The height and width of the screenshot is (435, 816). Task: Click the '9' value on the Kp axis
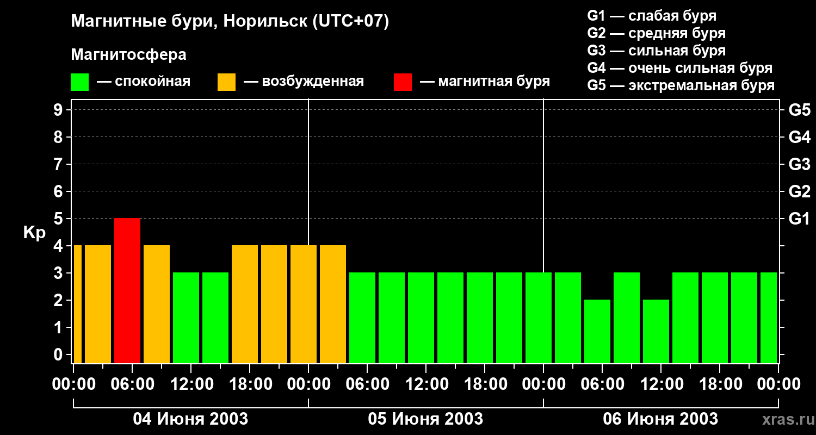(59, 110)
